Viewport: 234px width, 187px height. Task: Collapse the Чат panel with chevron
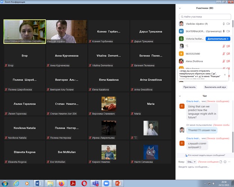pyautogui.click(x=180, y=96)
